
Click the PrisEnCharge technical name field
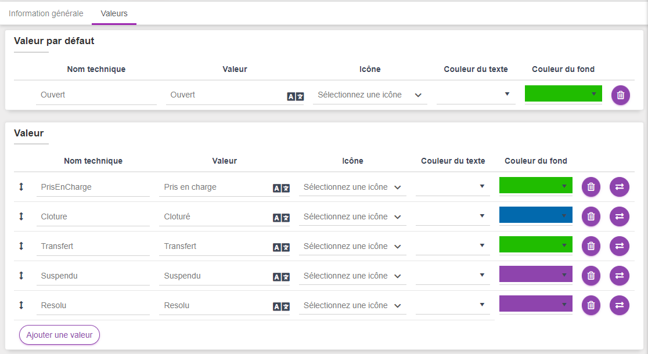click(92, 187)
